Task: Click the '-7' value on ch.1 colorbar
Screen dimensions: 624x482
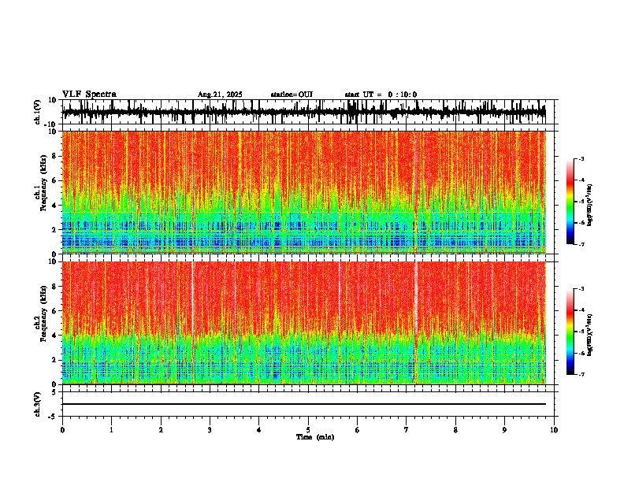Action: [x=581, y=244]
